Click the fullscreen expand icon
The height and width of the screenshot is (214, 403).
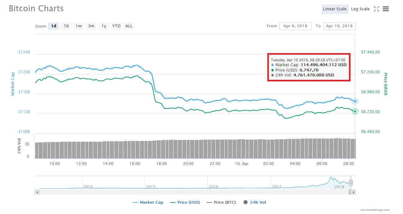click(376, 9)
